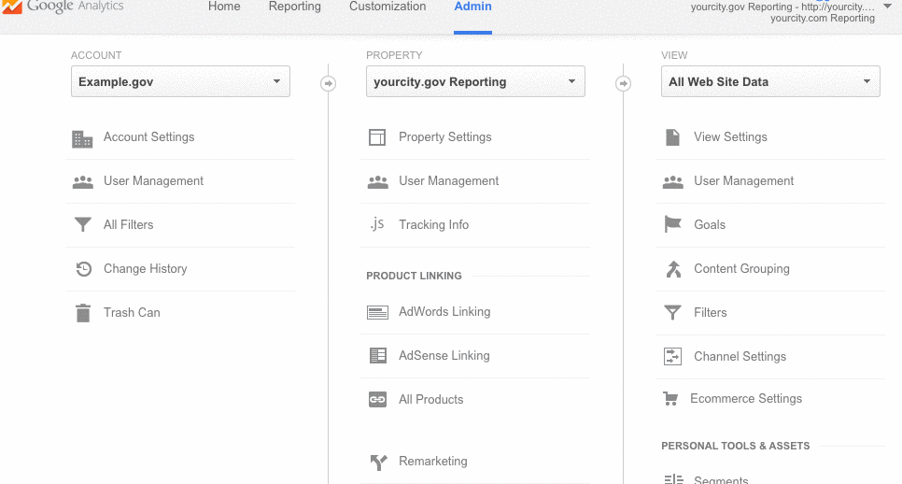This screenshot has height=484, width=902.
Task: Click the View Settings document icon
Action: [x=672, y=137]
